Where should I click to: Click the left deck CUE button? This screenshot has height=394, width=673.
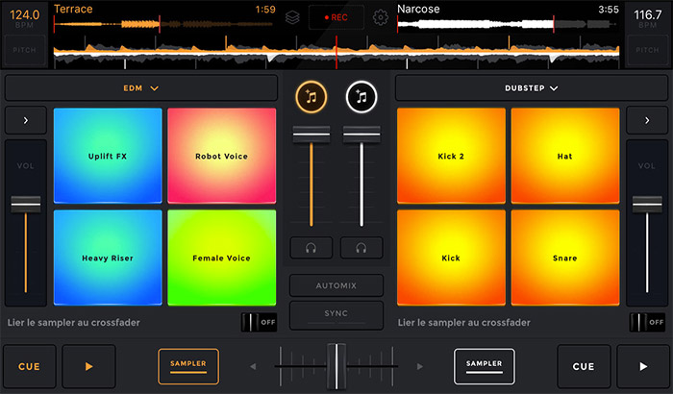click(29, 366)
